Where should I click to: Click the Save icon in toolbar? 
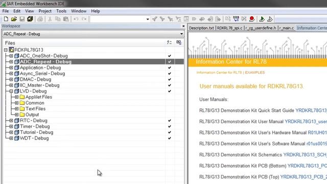(x=22, y=19)
